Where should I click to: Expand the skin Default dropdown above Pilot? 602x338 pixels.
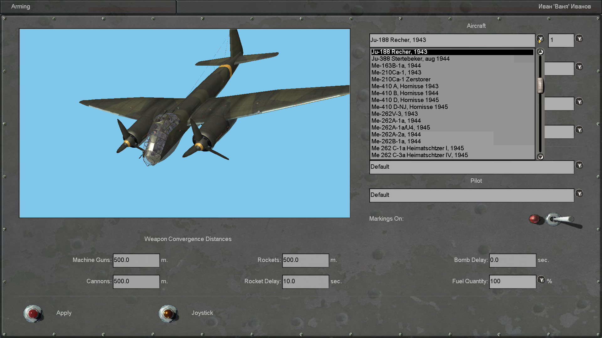pyautogui.click(x=579, y=165)
